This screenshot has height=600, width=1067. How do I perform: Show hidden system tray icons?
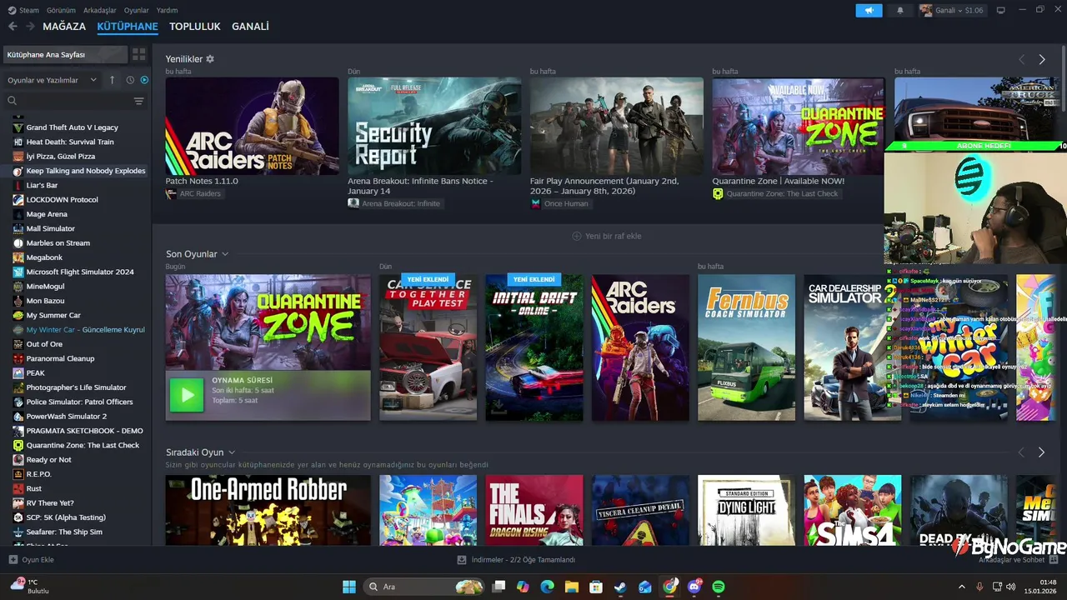[x=962, y=587]
